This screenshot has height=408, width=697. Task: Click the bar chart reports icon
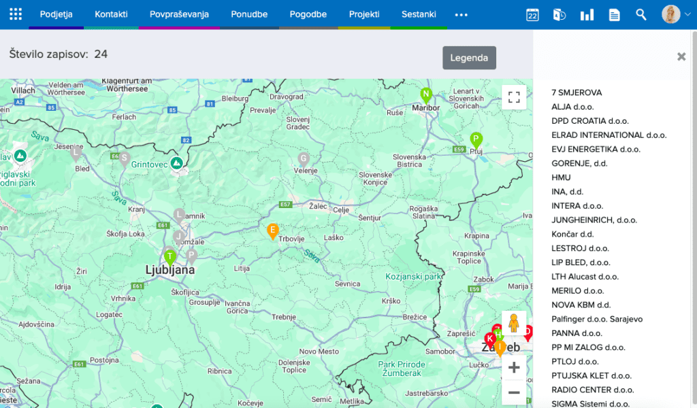(x=587, y=15)
